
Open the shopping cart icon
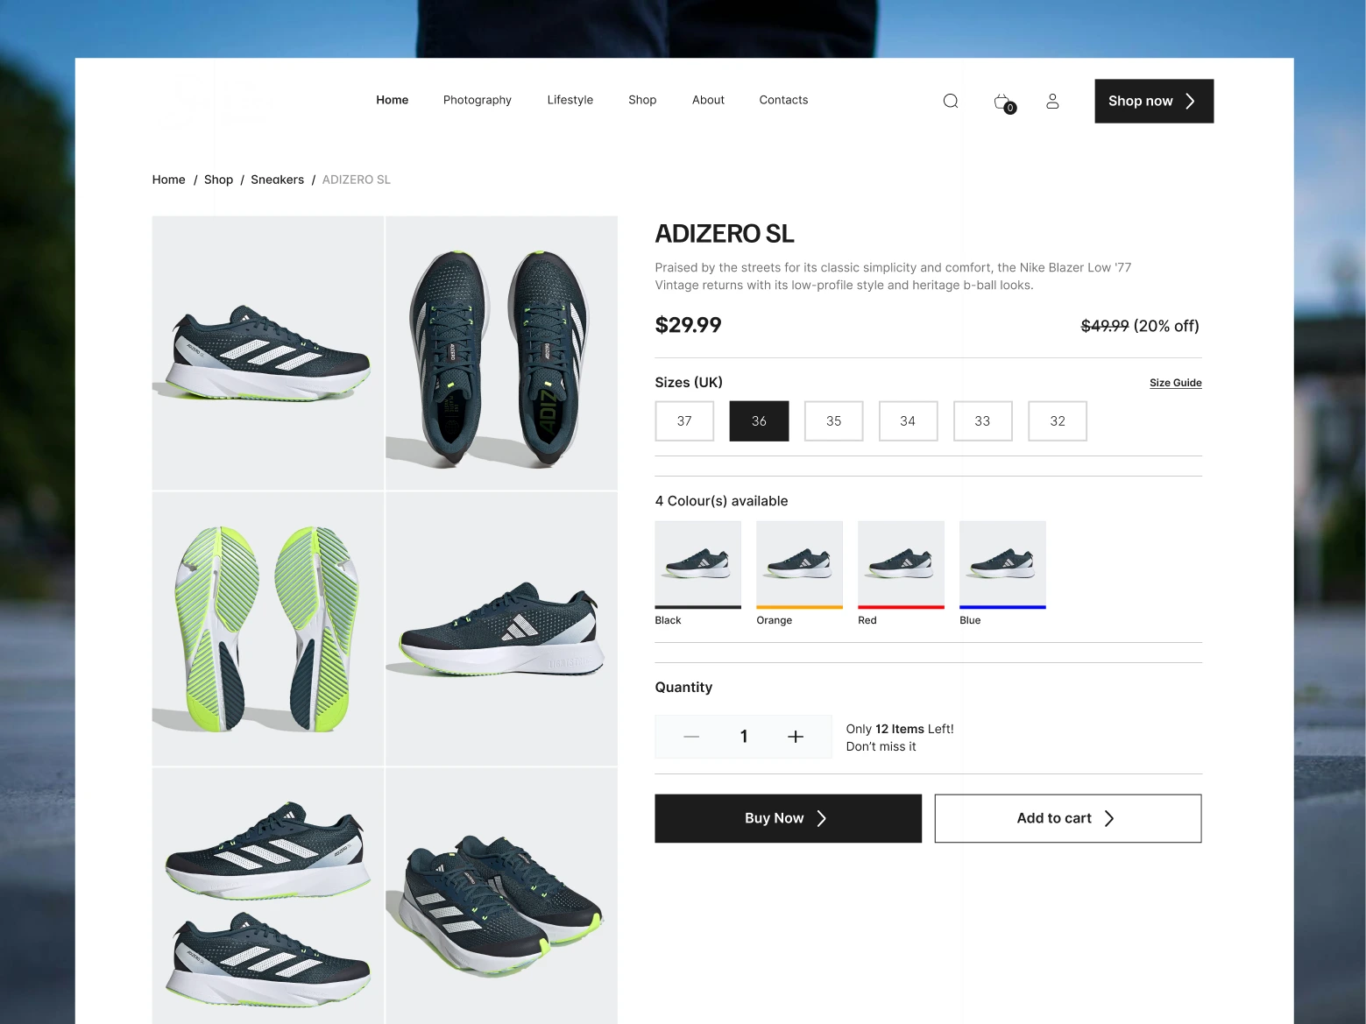click(1004, 102)
